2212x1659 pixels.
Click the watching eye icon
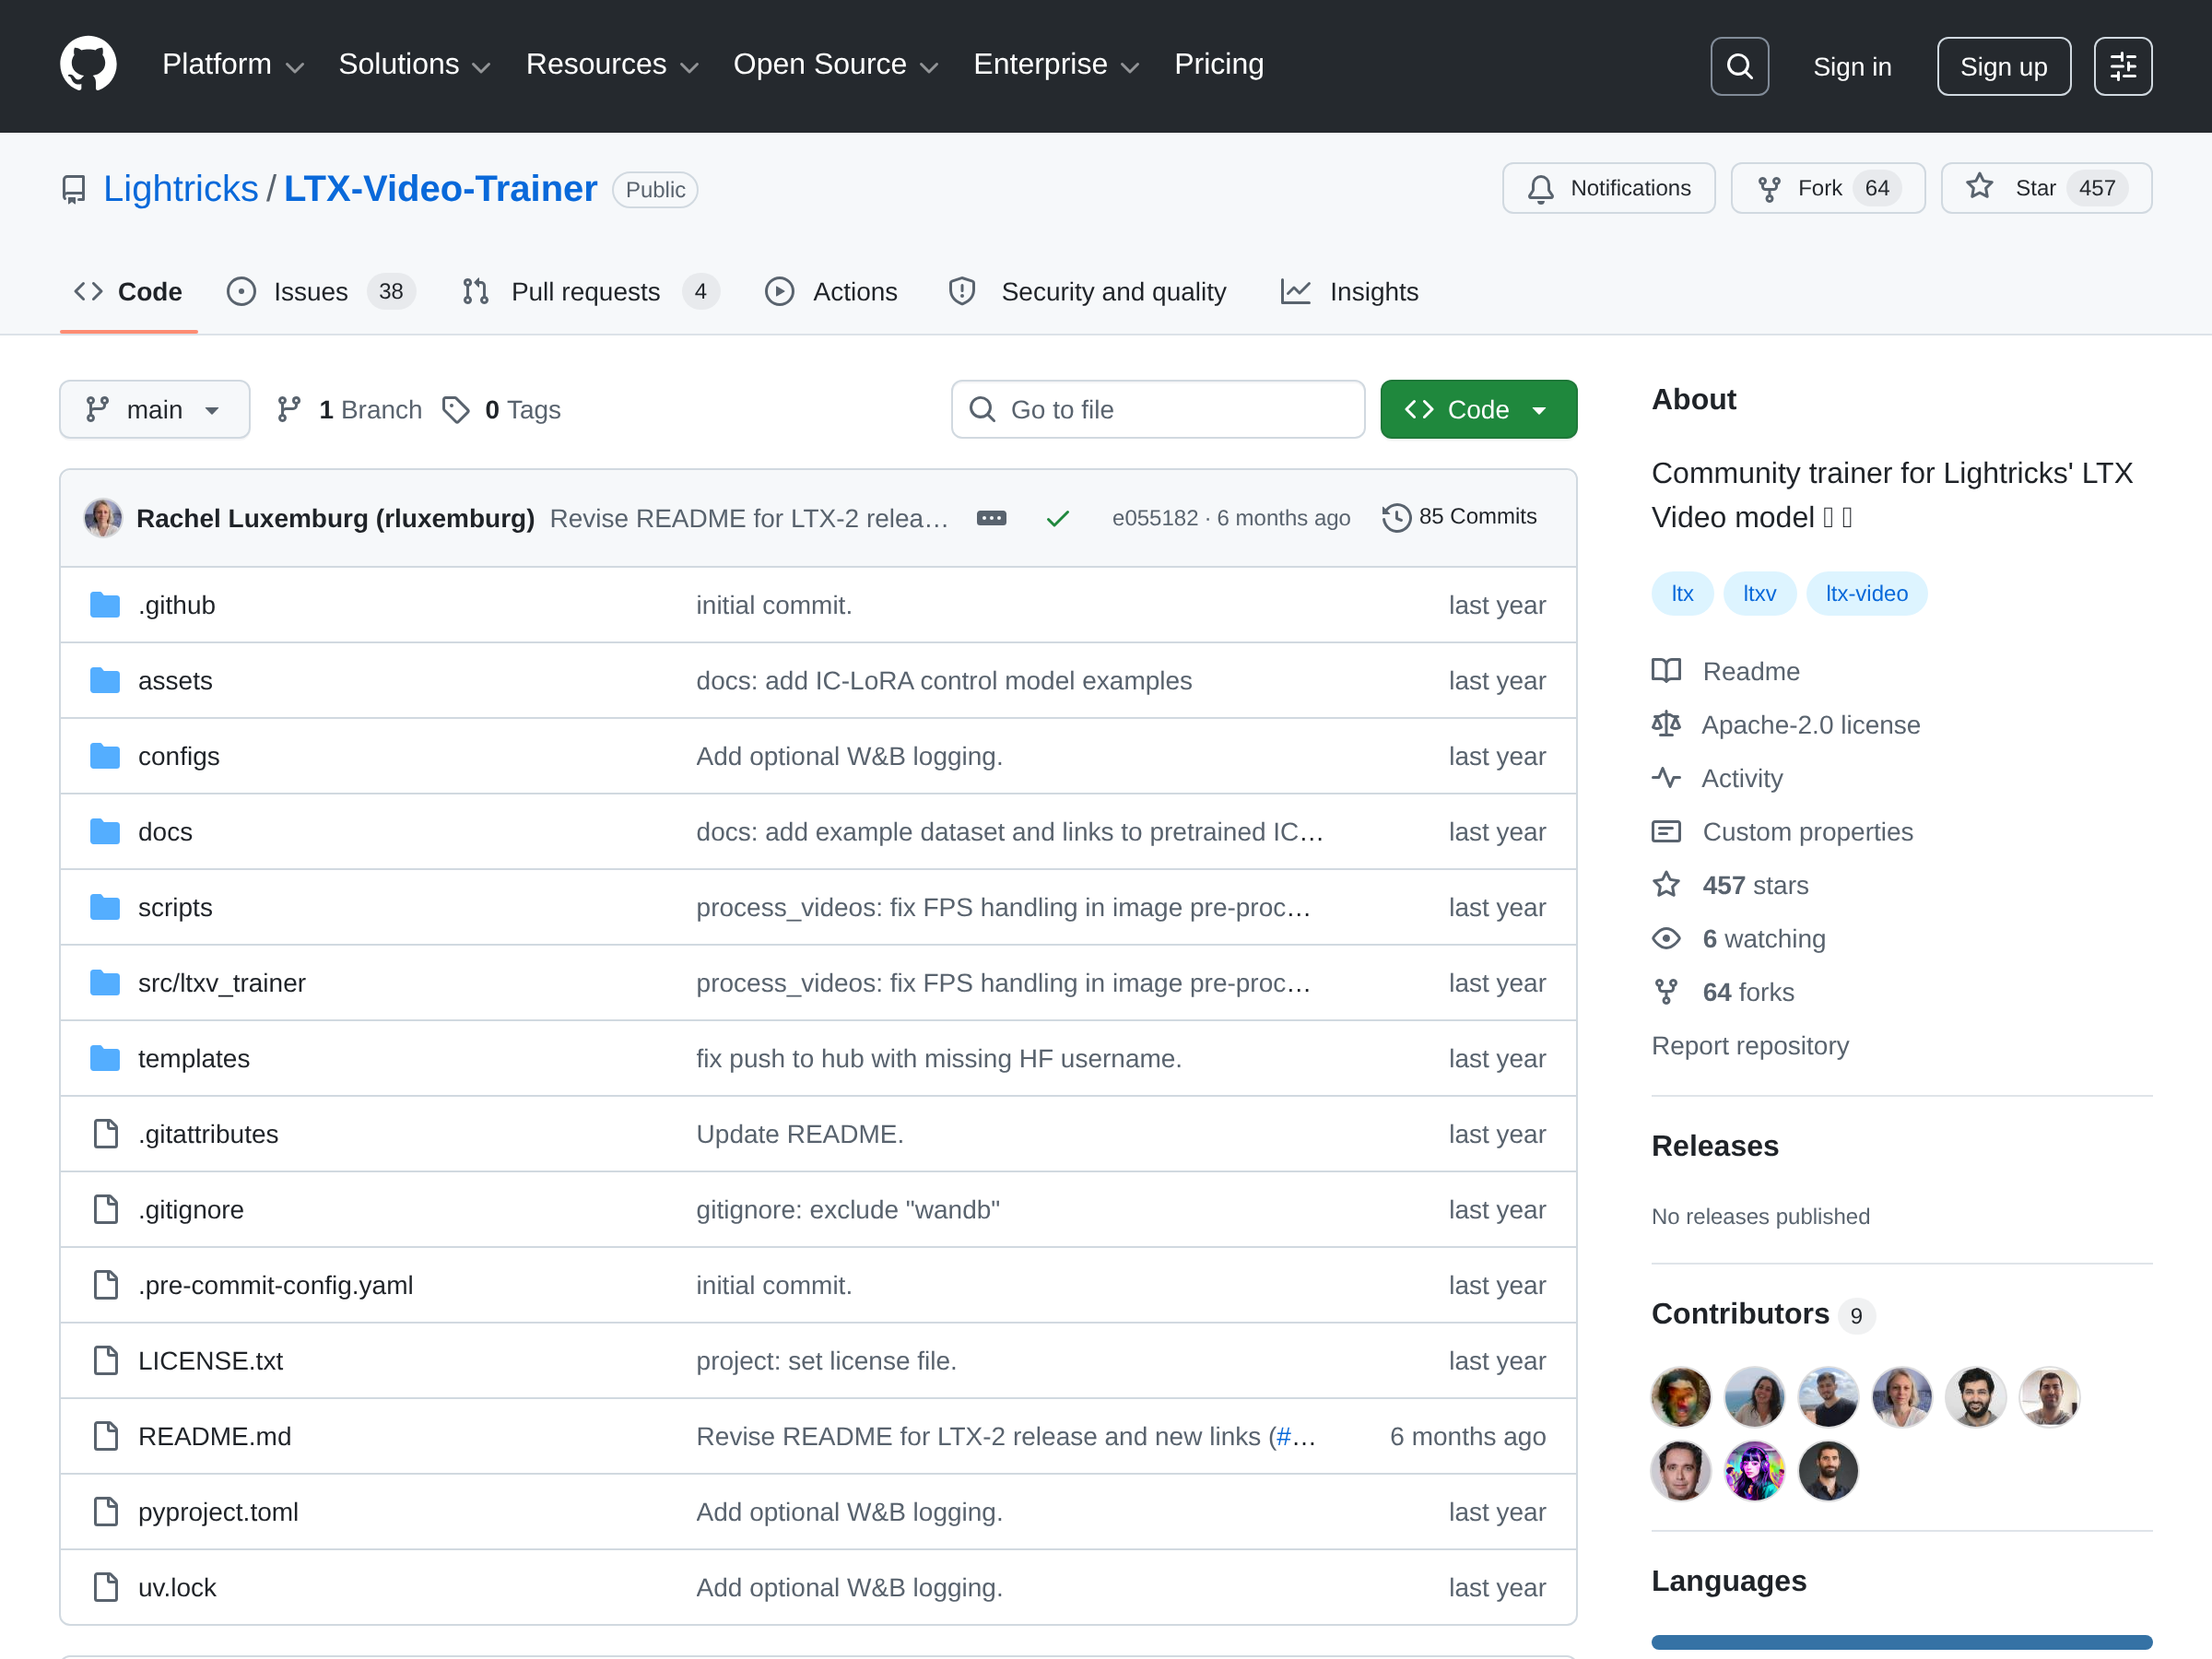(x=1666, y=938)
